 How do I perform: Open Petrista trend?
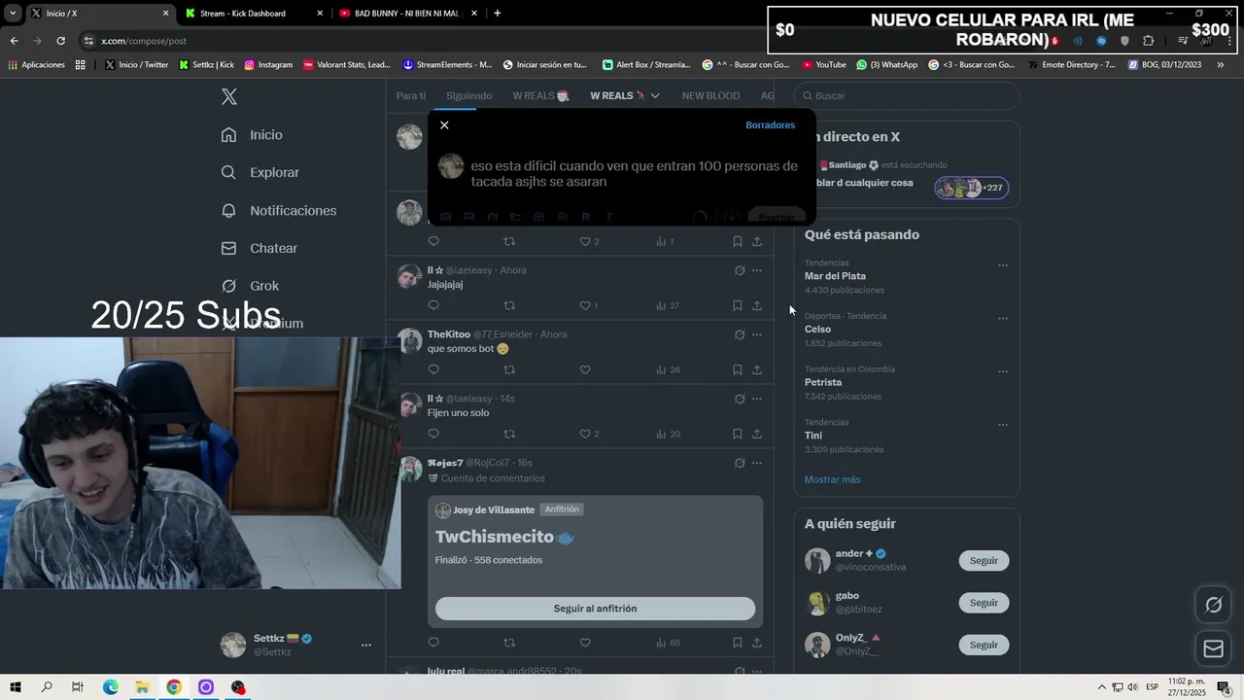tap(823, 382)
